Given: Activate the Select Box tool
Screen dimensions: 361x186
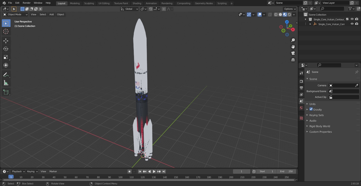Looking at the screenshot, I should tap(6, 23).
